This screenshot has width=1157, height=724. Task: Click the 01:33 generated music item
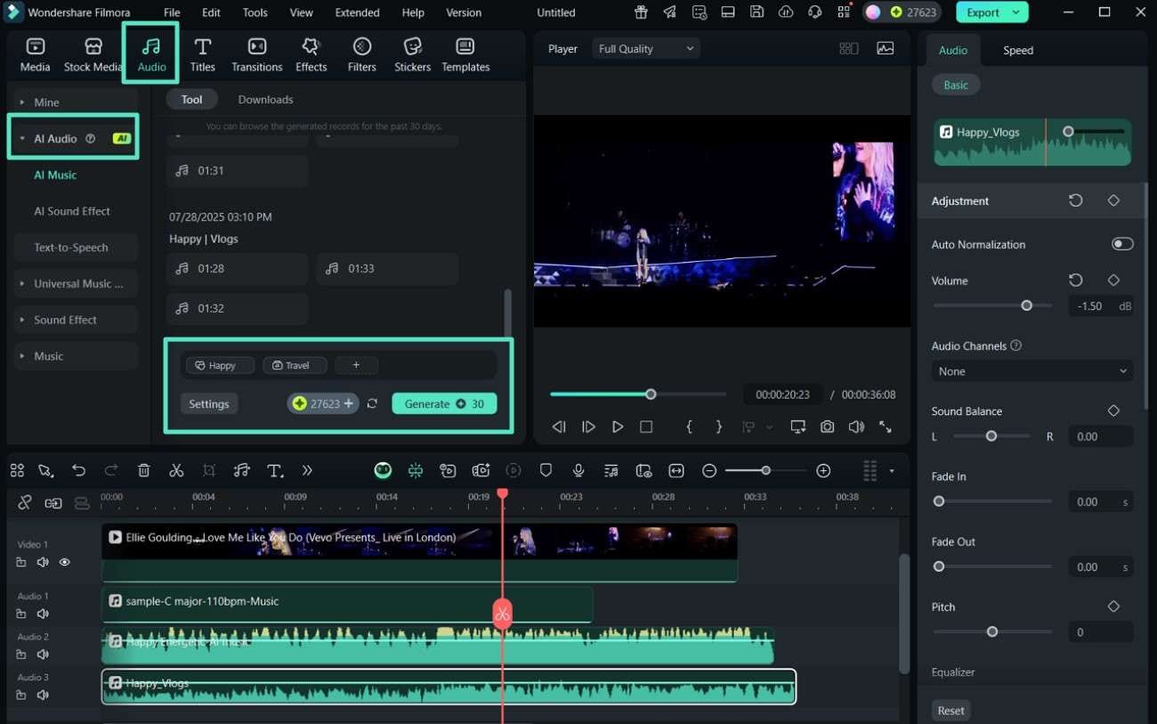(x=387, y=268)
